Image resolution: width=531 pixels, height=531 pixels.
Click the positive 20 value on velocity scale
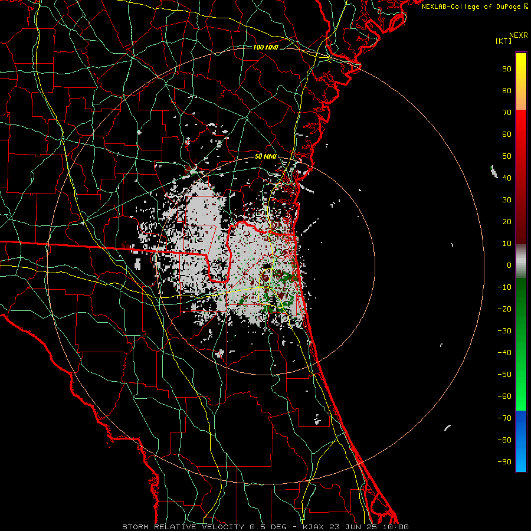(x=507, y=222)
